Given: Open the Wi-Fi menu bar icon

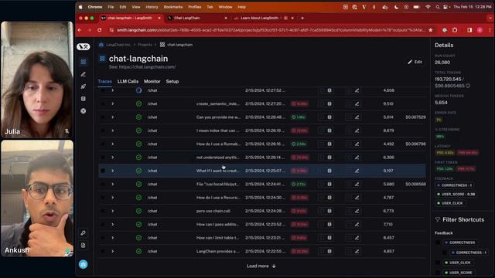Looking at the screenshot, I should (428, 7).
